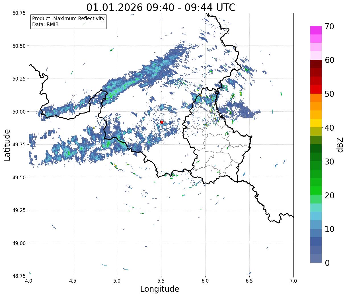The image size is (347, 296).
Task: Click the magenta swatch at colorbar top
Action: 316,30
